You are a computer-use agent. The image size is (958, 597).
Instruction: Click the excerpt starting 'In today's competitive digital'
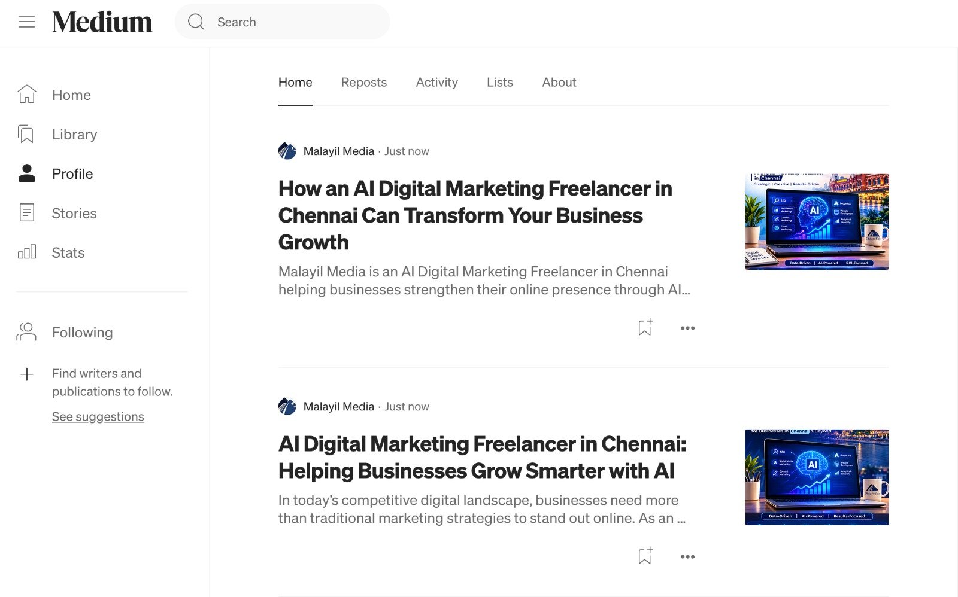point(482,509)
